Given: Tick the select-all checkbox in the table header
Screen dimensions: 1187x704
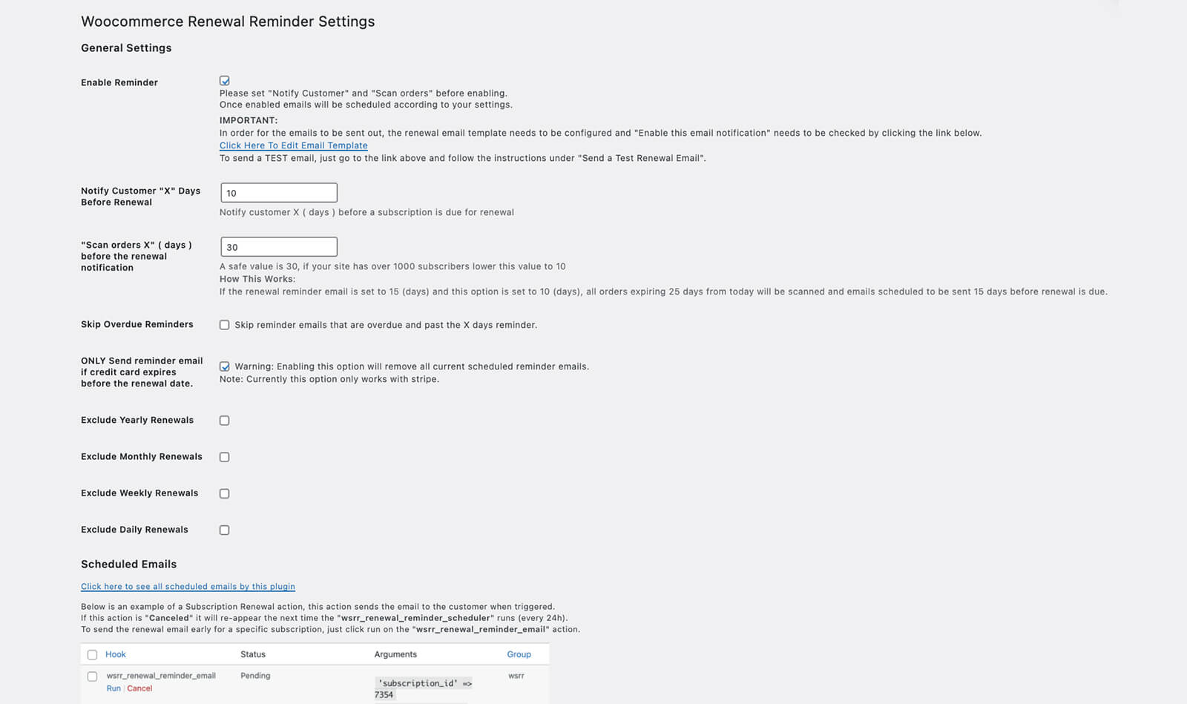Looking at the screenshot, I should (92, 655).
